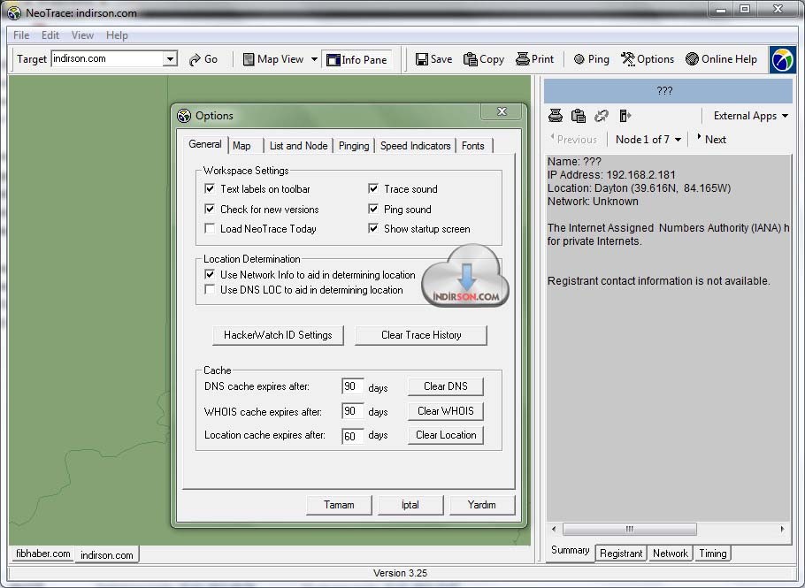
Task: Cancel the dialog with İptal
Action: 410,505
